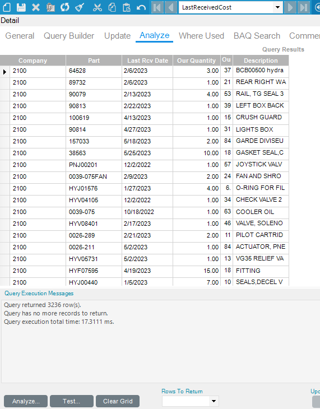Select part cell HYJ00440
This screenshot has height=409, width=320.
(x=94, y=282)
